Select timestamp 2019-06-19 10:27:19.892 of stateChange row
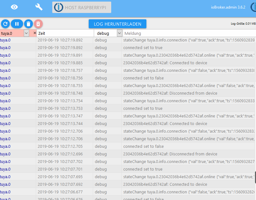The image size is (256, 200). coord(60,40)
